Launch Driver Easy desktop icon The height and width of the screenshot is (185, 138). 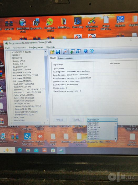point(78,22)
